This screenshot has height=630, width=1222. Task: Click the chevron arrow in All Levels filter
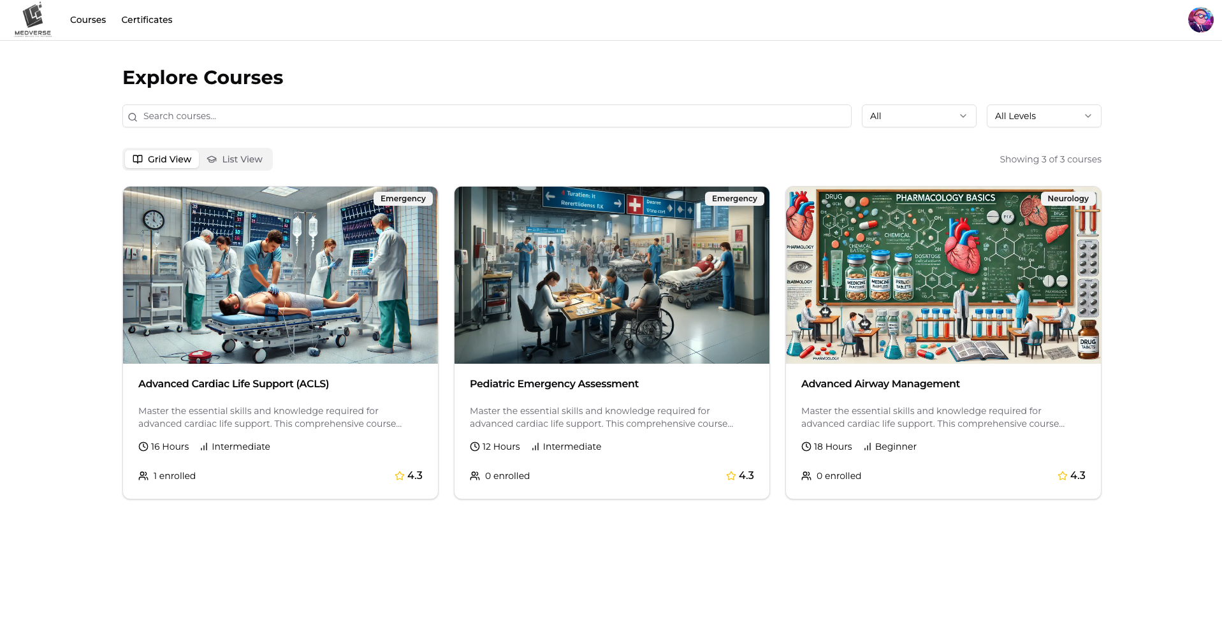tap(1088, 116)
